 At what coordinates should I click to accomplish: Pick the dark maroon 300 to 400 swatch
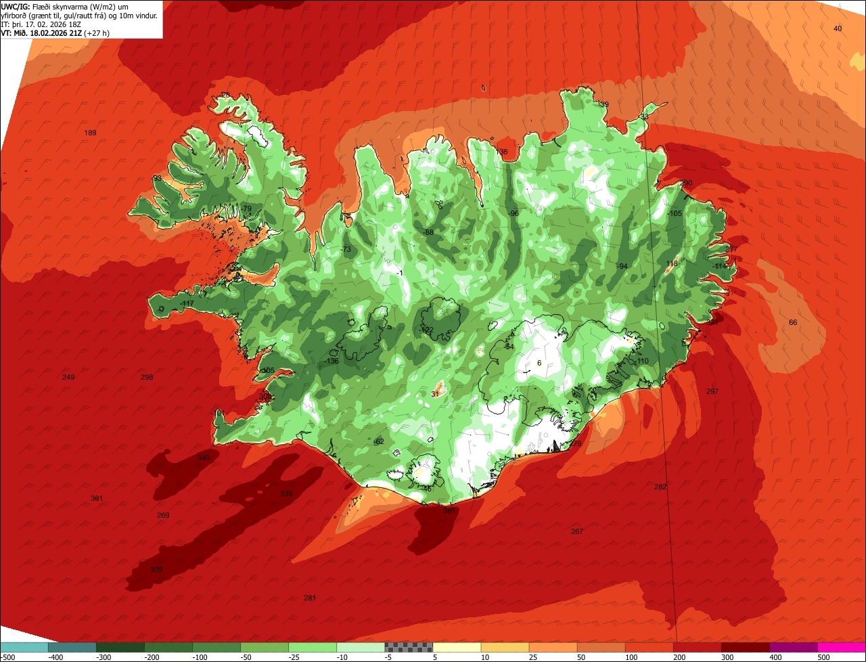[746, 647]
